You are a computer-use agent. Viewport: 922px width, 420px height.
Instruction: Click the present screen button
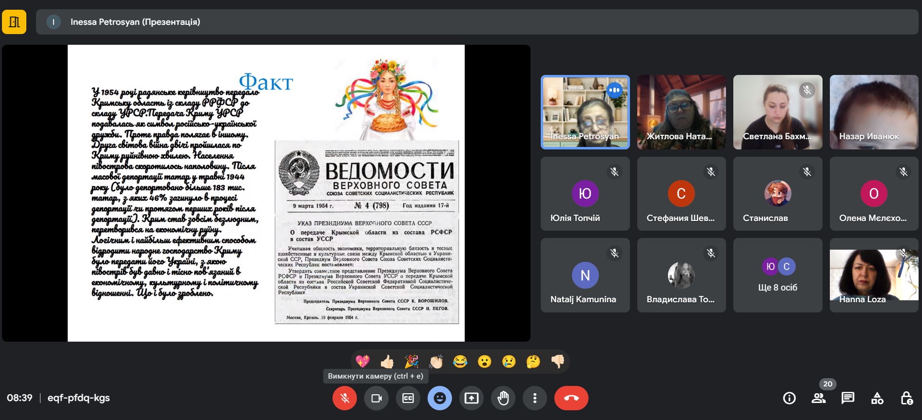pos(471,398)
